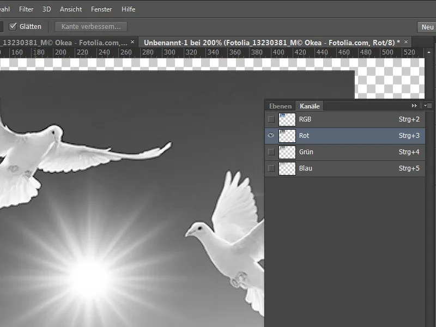Click the Neu button in options bar
This screenshot has height=327, width=436.
pyautogui.click(x=427, y=27)
